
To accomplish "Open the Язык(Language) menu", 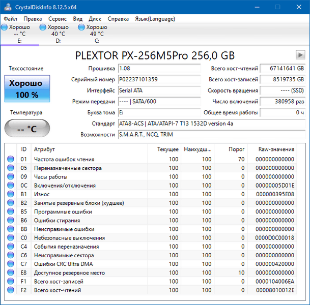I will pos(155,19).
